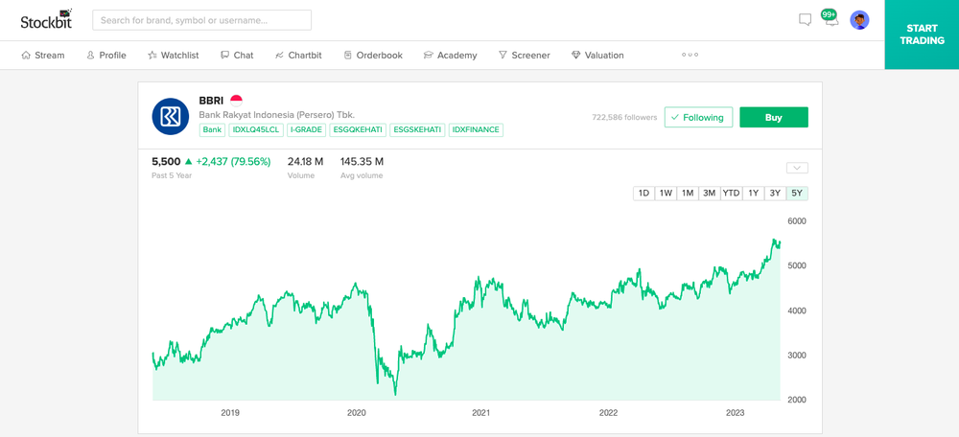Click the BBRI Bank Rakyat Indonesia logo

point(170,116)
